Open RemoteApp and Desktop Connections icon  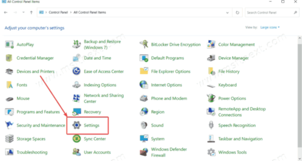(x=211, y=112)
